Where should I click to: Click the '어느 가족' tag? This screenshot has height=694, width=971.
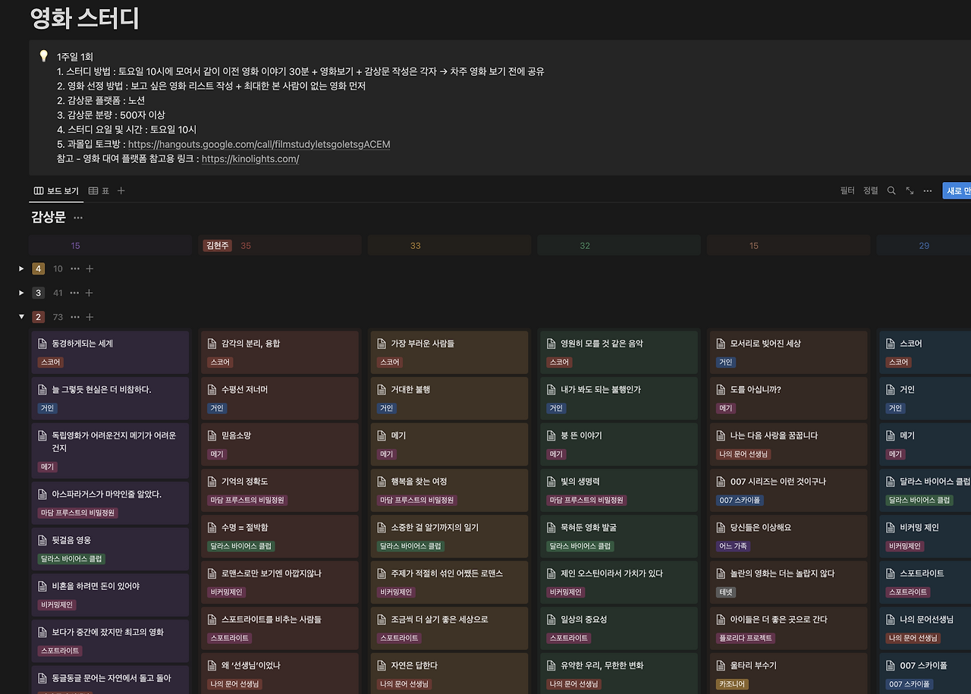tap(732, 546)
